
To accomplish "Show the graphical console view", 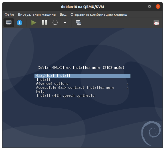I will pyautogui.click(x=9, y=23).
